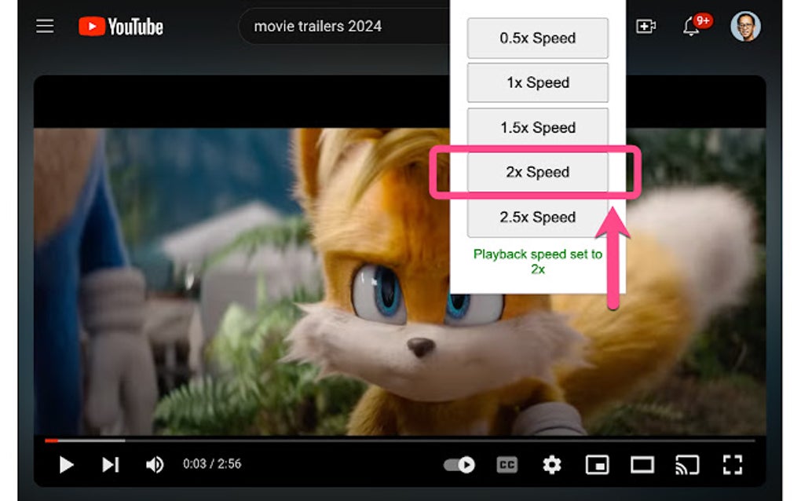Open the hamburger navigation menu
The image size is (801, 501).
44,25
